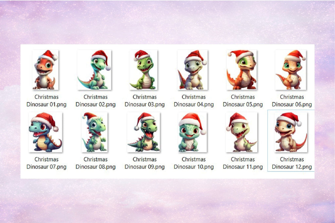Select the filename text Christmas Dinosaur 04.png
The height and width of the screenshot is (223, 335).
point(193,101)
